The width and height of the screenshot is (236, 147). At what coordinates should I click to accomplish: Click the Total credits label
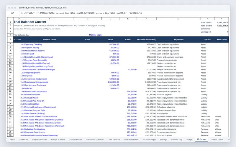click(206, 26)
